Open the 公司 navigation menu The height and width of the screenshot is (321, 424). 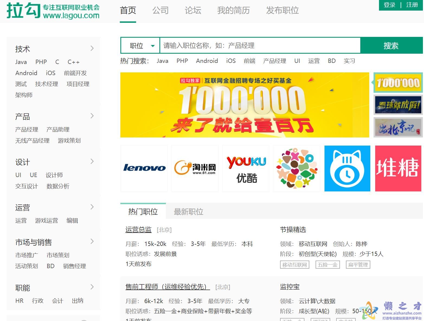[160, 10]
